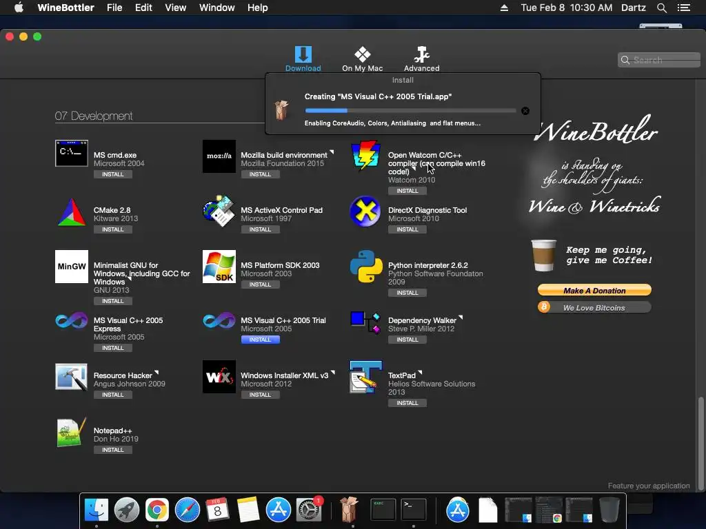Install MS ActiveX Control Pad

[260, 229]
